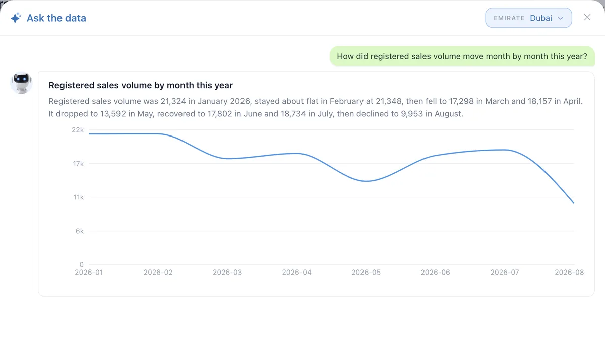The width and height of the screenshot is (605, 340).
Task: Open the Emirate Dubai dropdown
Action: click(528, 18)
